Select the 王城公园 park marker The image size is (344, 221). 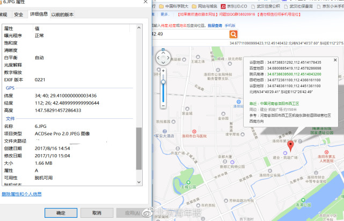coord(188,182)
